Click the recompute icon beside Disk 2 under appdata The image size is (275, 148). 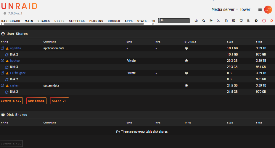[x=7, y=55]
